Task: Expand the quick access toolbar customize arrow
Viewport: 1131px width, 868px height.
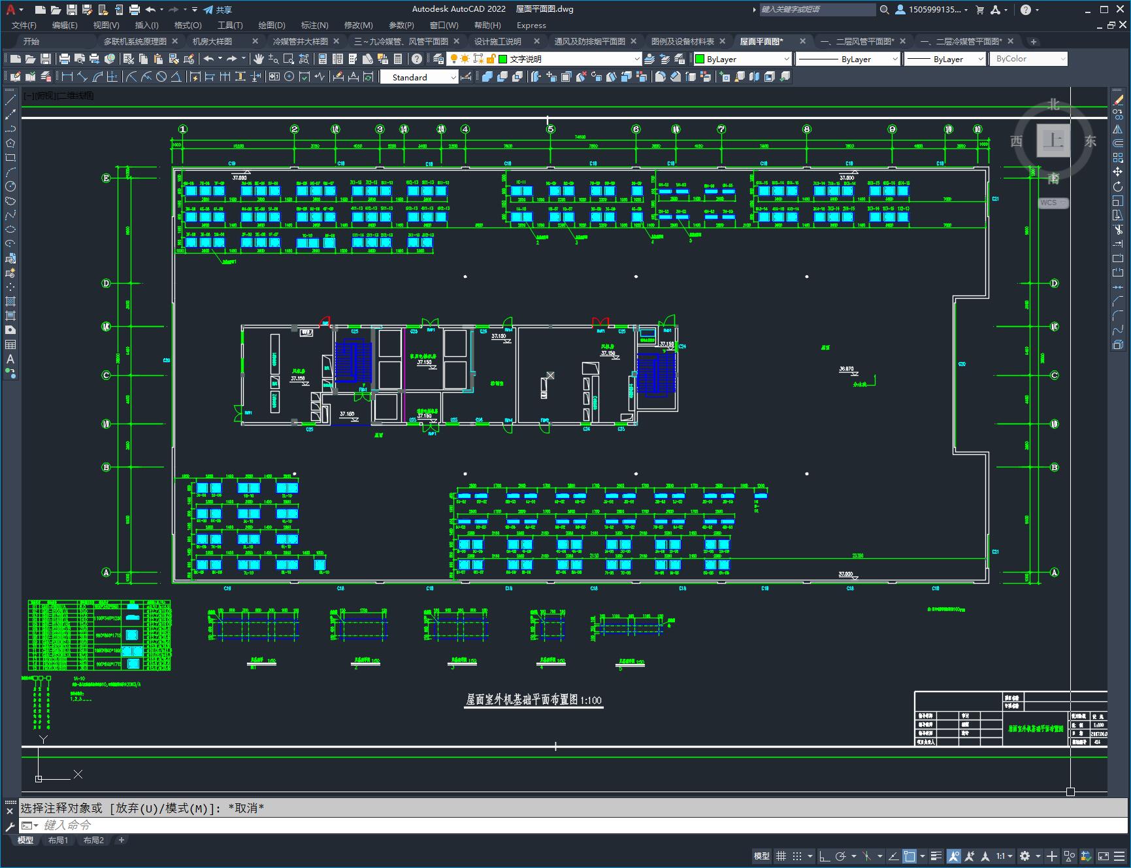Action: pyautogui.click(x=195, y=10)
